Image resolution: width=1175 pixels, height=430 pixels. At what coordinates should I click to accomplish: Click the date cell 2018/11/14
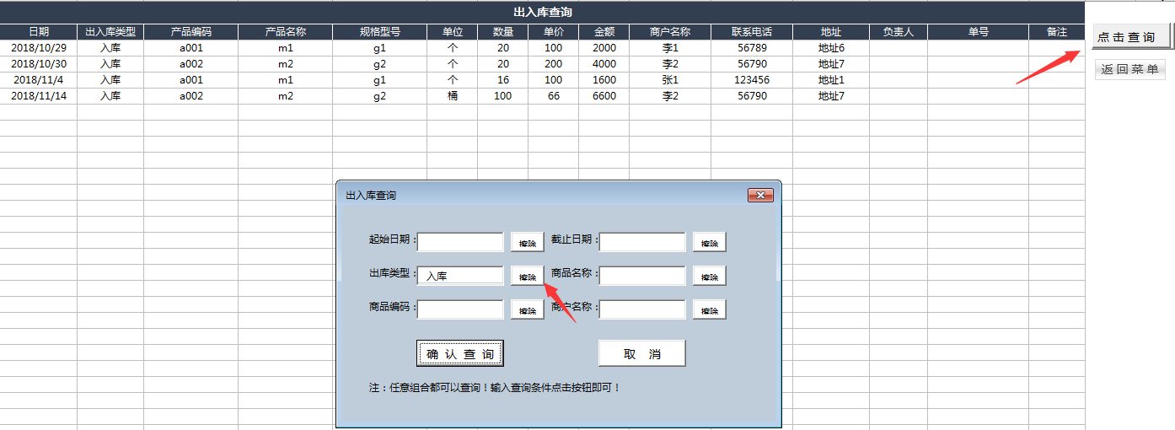click(39, 96)
